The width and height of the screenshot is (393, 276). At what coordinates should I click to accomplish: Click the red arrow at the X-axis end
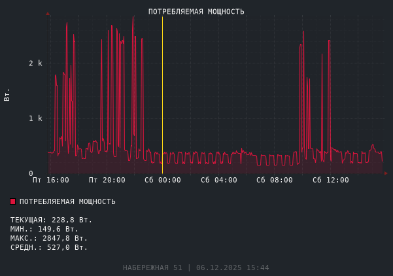point(385,173)
